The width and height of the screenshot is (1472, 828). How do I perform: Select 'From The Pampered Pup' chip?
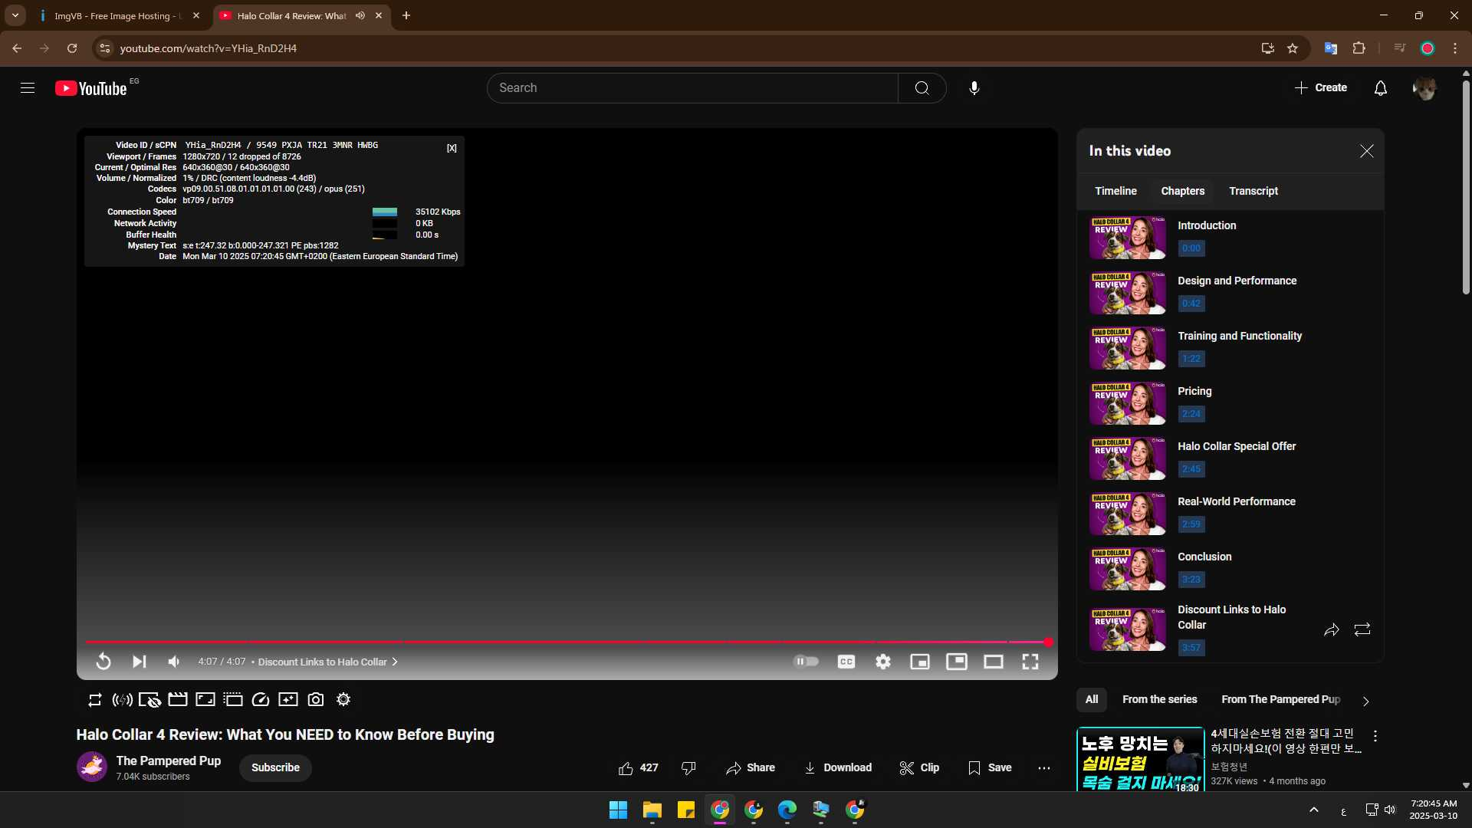1280,699
